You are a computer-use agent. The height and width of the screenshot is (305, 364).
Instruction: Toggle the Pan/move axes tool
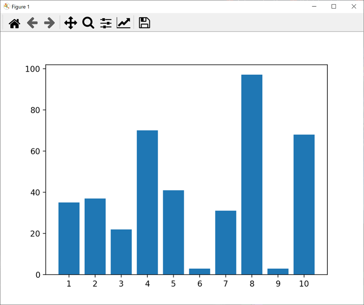click(71, 23)
